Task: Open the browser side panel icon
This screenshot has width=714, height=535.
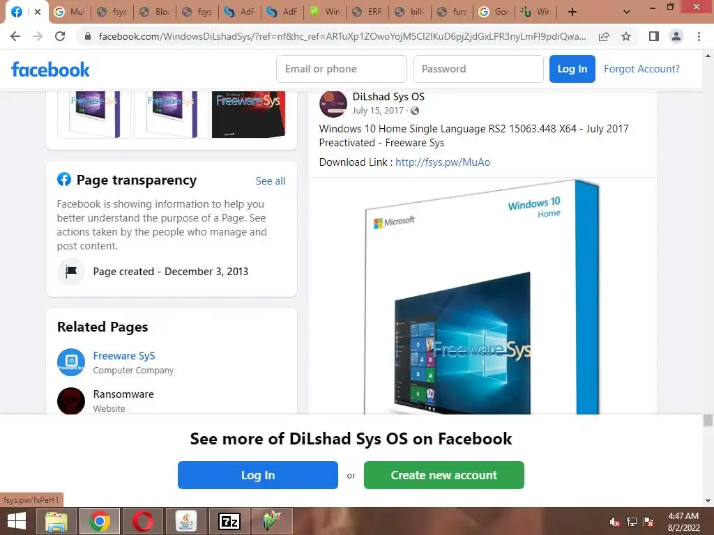Action: [654, 36]
